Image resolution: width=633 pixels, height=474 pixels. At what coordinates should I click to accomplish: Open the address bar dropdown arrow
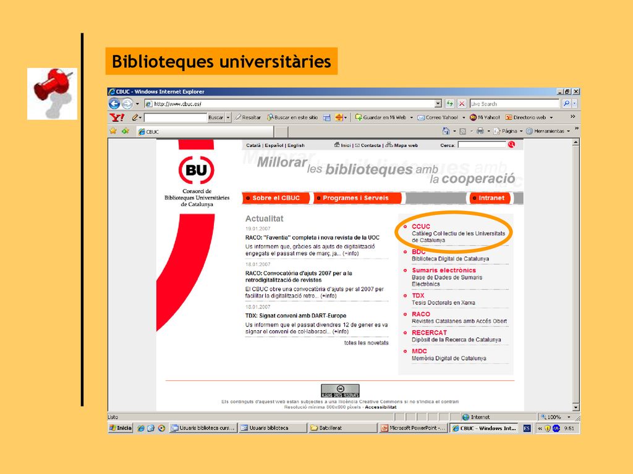(438, 104)
